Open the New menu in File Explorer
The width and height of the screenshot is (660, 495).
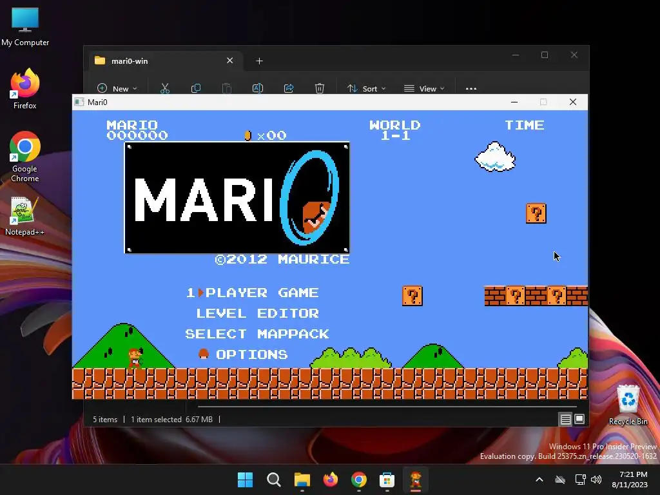click(117, 88)
